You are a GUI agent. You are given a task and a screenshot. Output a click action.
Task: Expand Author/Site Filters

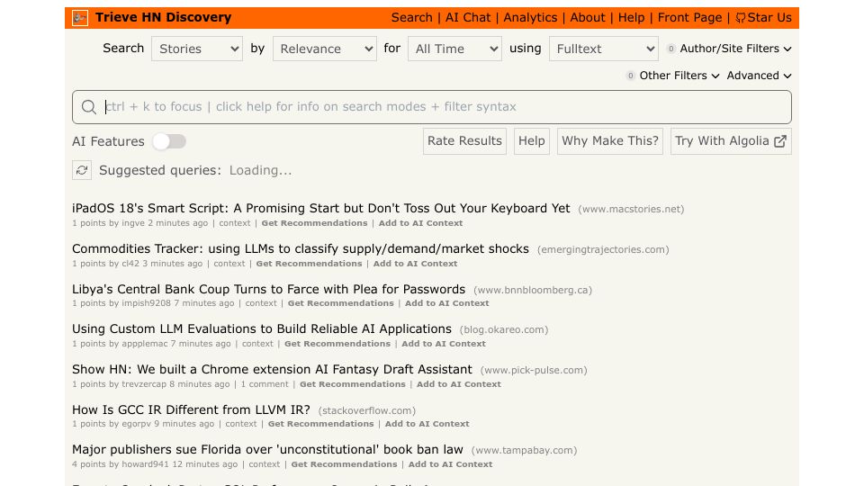729,49
